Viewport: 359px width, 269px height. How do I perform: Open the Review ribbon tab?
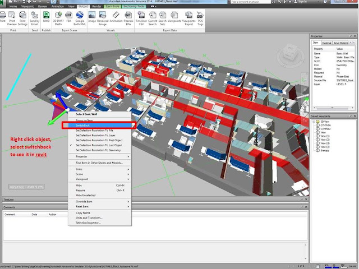pyautogui.click(x=43, y=6)
